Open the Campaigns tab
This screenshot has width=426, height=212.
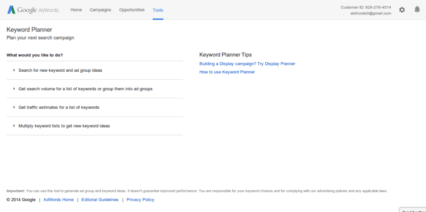100,10
